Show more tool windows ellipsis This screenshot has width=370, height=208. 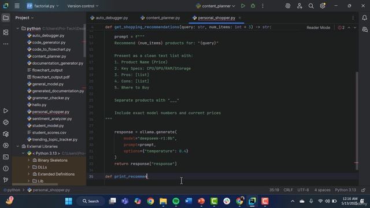click(6, 44)
